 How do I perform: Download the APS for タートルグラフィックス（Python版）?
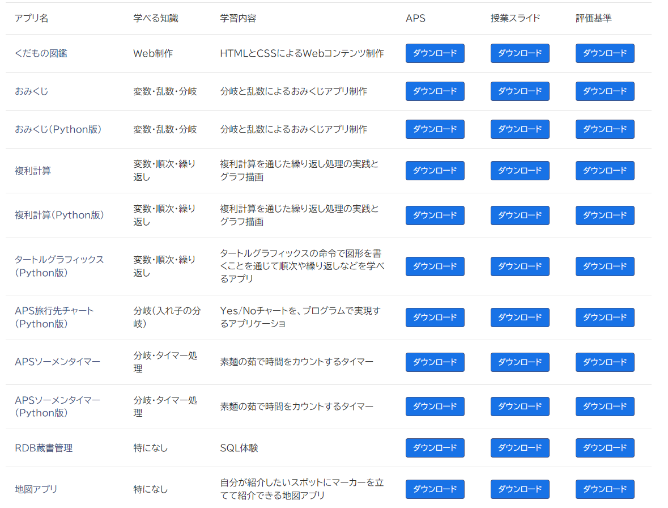click(435, 266)
